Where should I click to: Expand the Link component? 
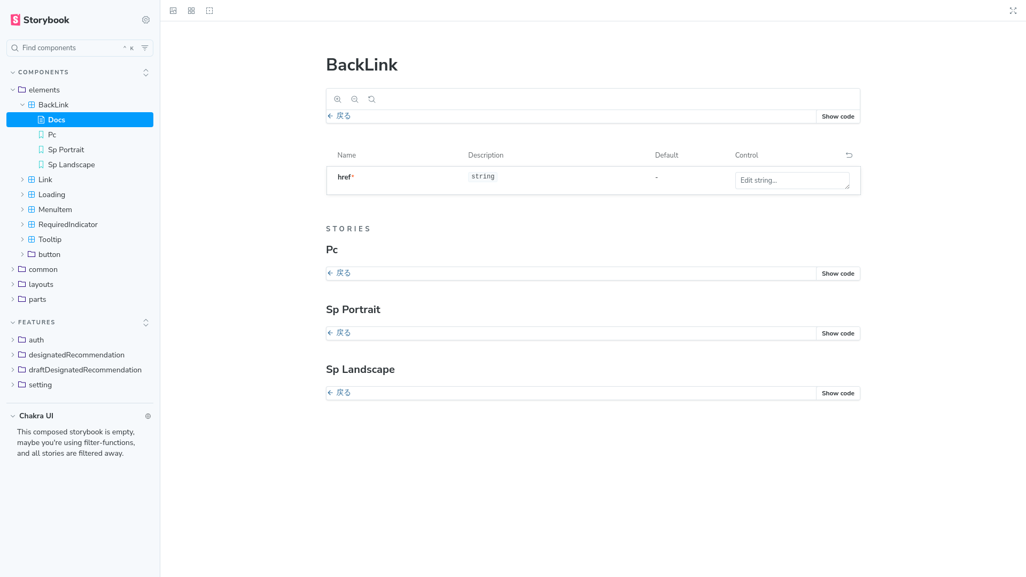click(x=80, y=180)
